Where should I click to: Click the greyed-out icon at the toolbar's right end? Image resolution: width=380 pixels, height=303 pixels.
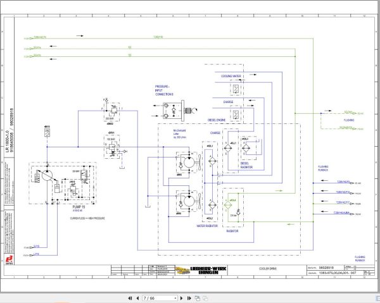[x=205, y=298]
